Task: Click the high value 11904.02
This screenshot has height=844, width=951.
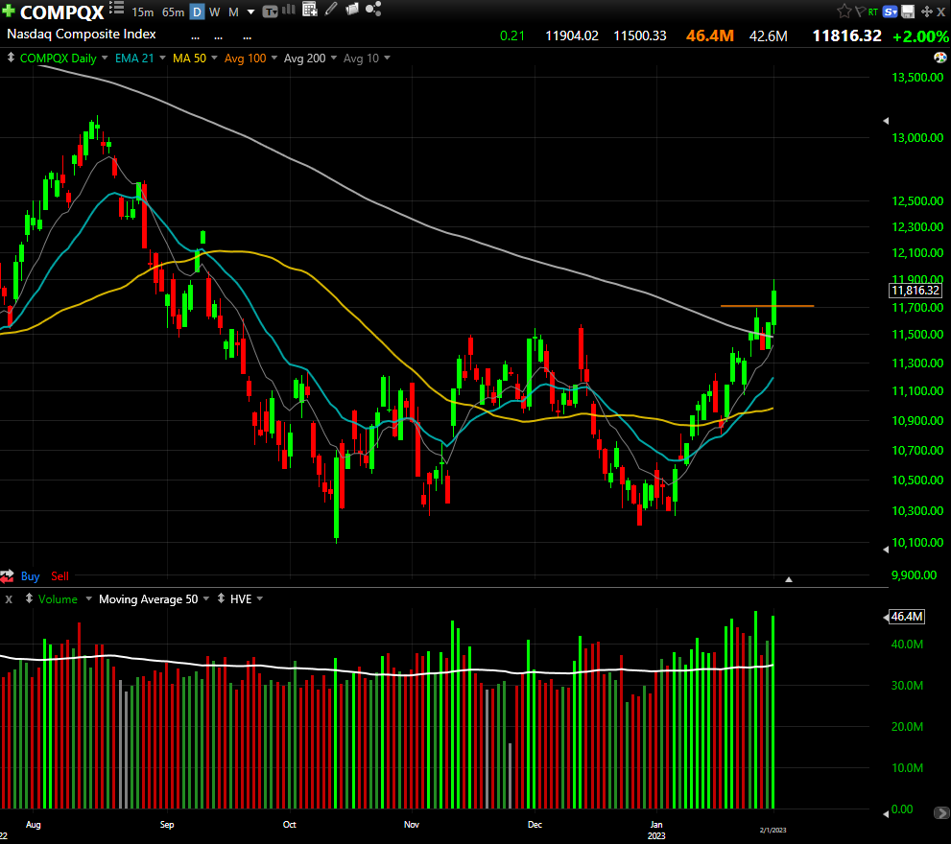Action: click(x=571, y=35)
